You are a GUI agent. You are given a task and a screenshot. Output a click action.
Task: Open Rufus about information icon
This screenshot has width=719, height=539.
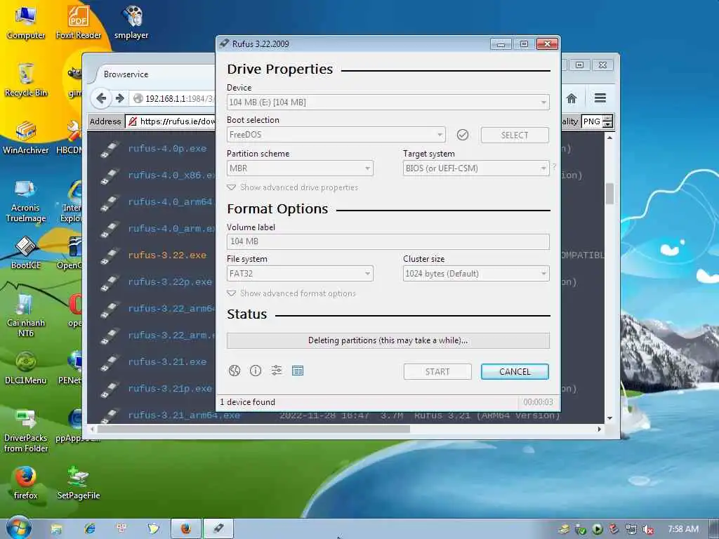click(256, 371)
